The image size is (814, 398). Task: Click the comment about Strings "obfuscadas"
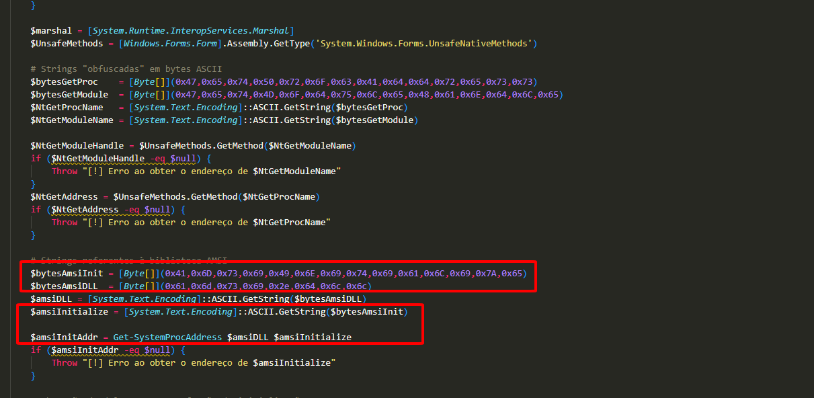[126, 69]
